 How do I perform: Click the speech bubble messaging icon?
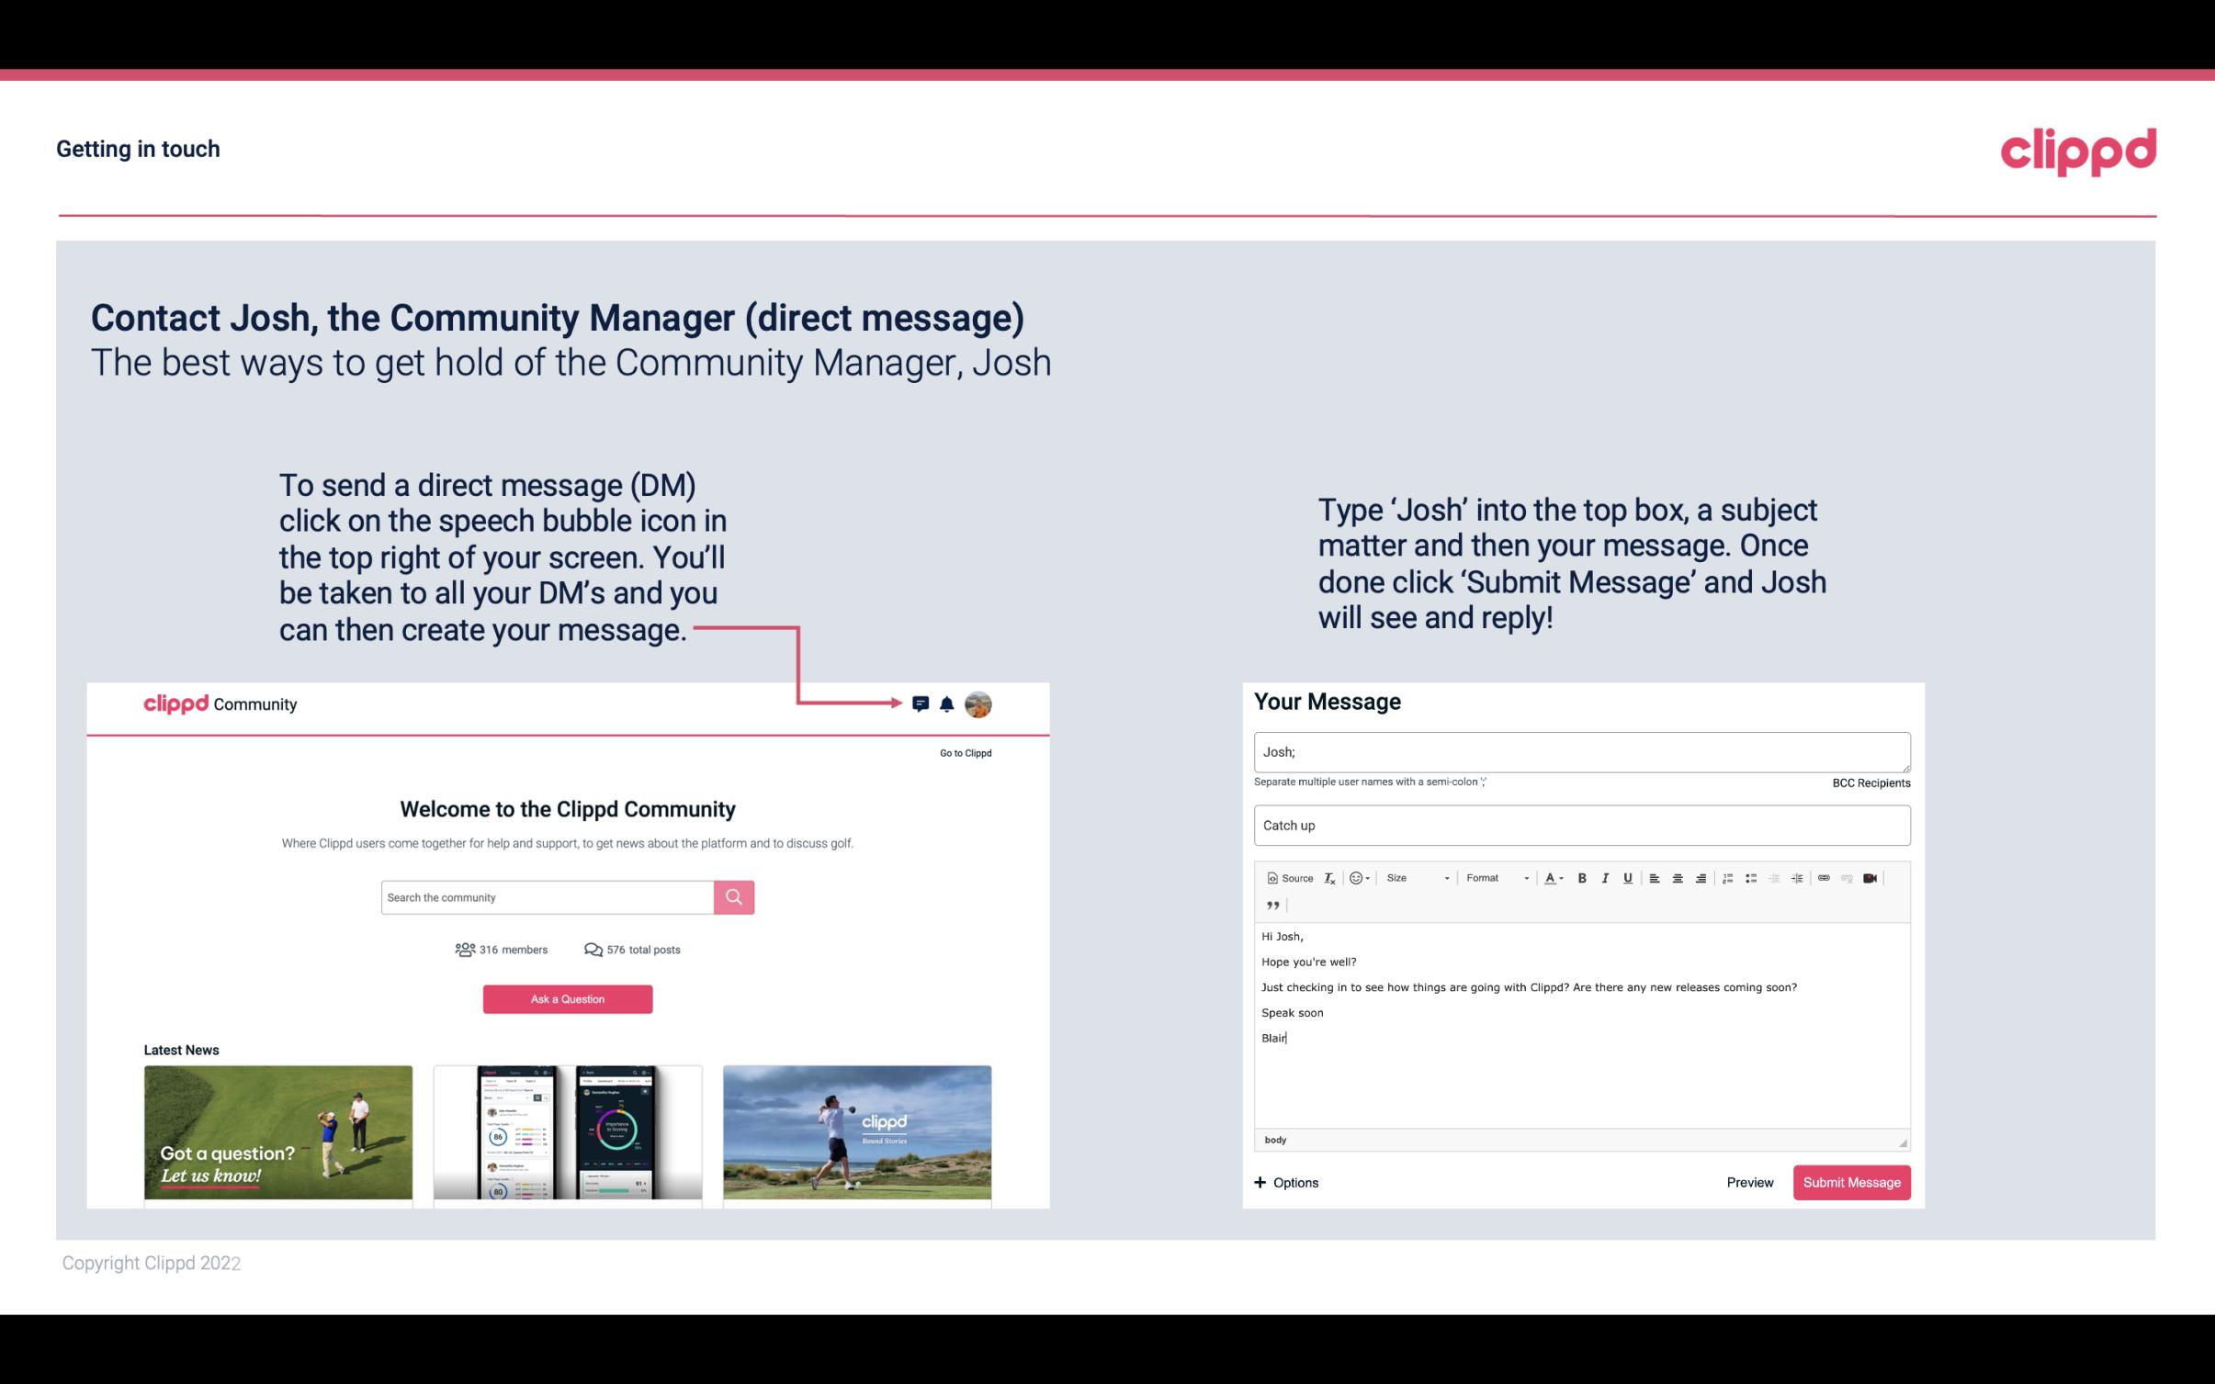point(923,703)
